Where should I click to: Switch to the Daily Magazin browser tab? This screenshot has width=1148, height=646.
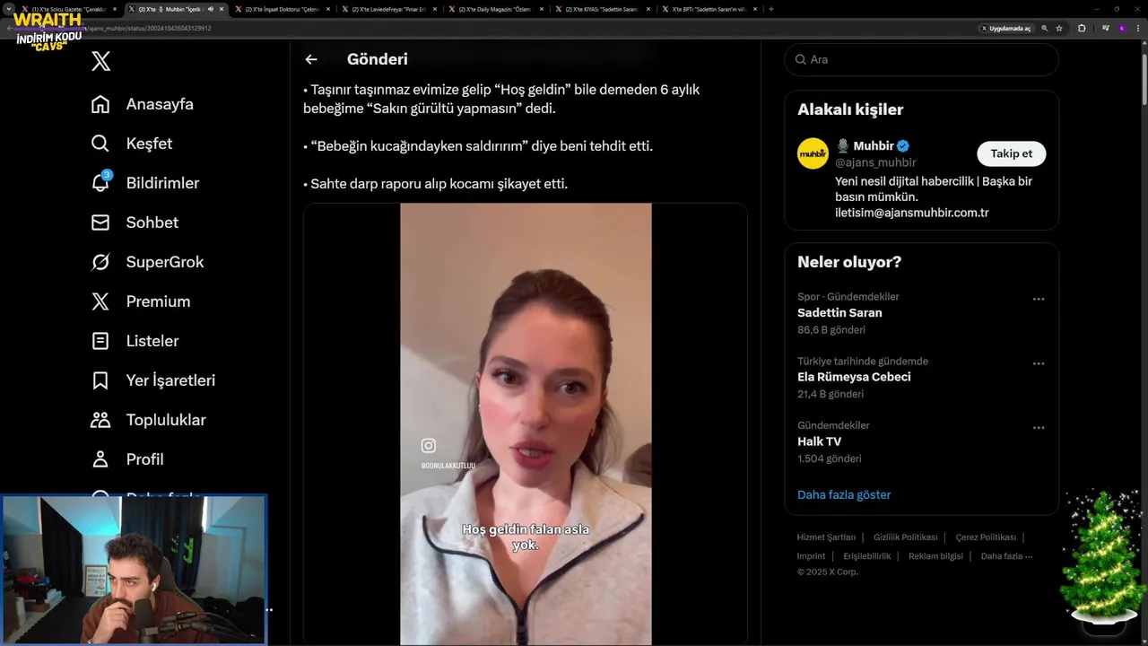click(494, 9)
